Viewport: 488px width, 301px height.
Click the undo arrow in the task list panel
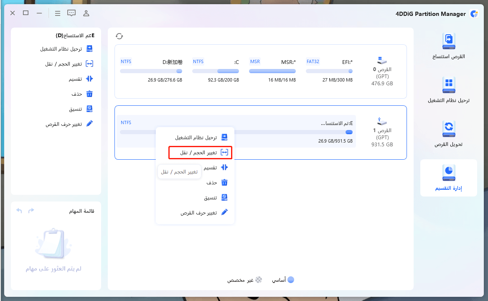pos(19,210)
